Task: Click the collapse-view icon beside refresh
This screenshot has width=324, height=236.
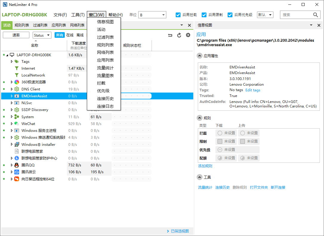Action: pyautogui.click(x=170, y=35)
